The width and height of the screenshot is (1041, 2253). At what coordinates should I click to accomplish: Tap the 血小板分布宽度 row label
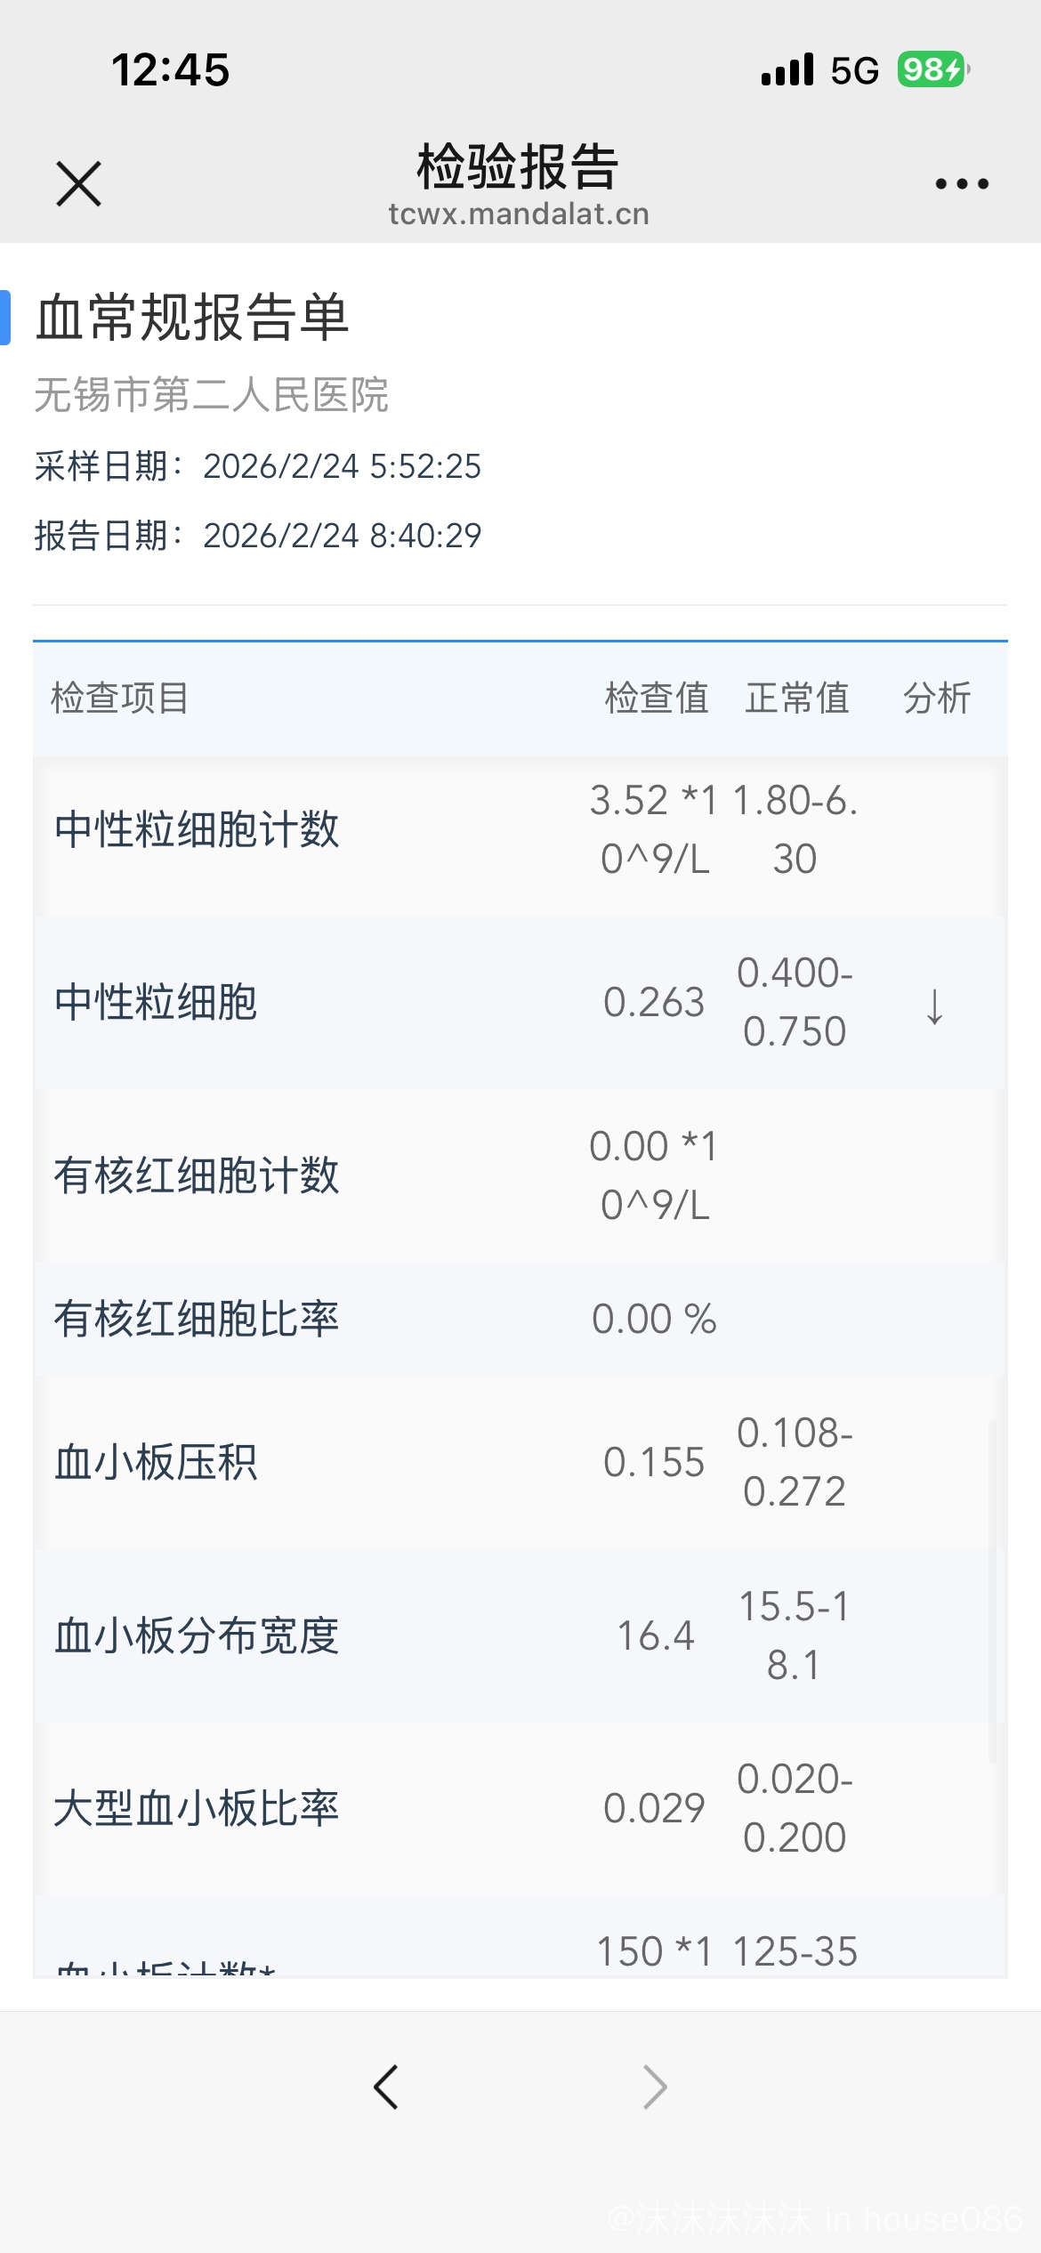pyautogui.click(x=197, y=1636)
